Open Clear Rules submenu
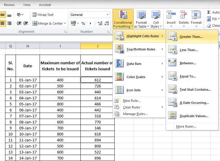The height and width of the screenshot is (161, 220). pos(139,107)
